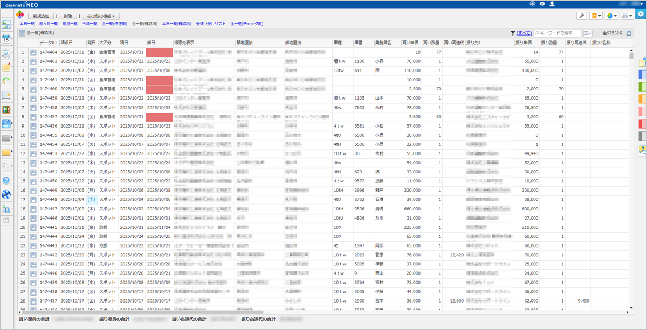Switch to 本日一覧 view
This screenshot has height=330, width=647.
click(x=27, y=24)
